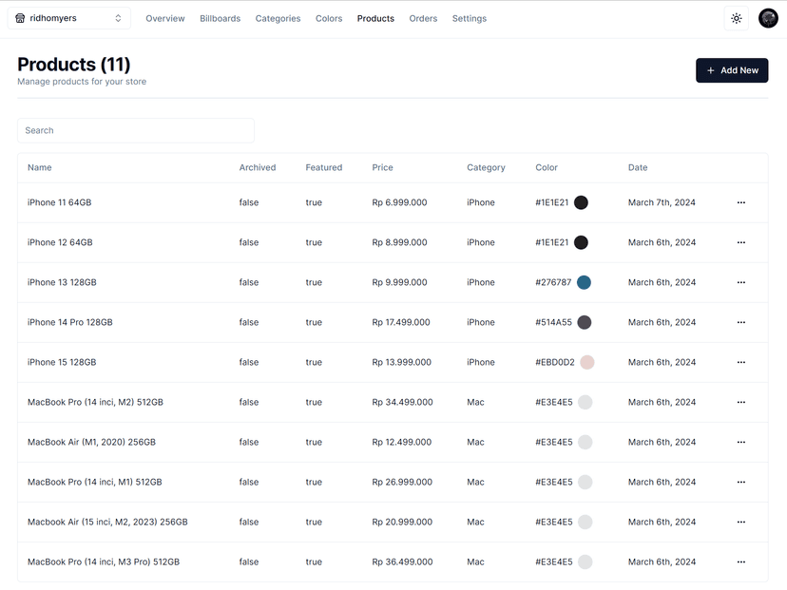Viewport: 787px width, 590px height.
Task: Click the price Rp 6.999.000
Action: [x=399, y=202]
